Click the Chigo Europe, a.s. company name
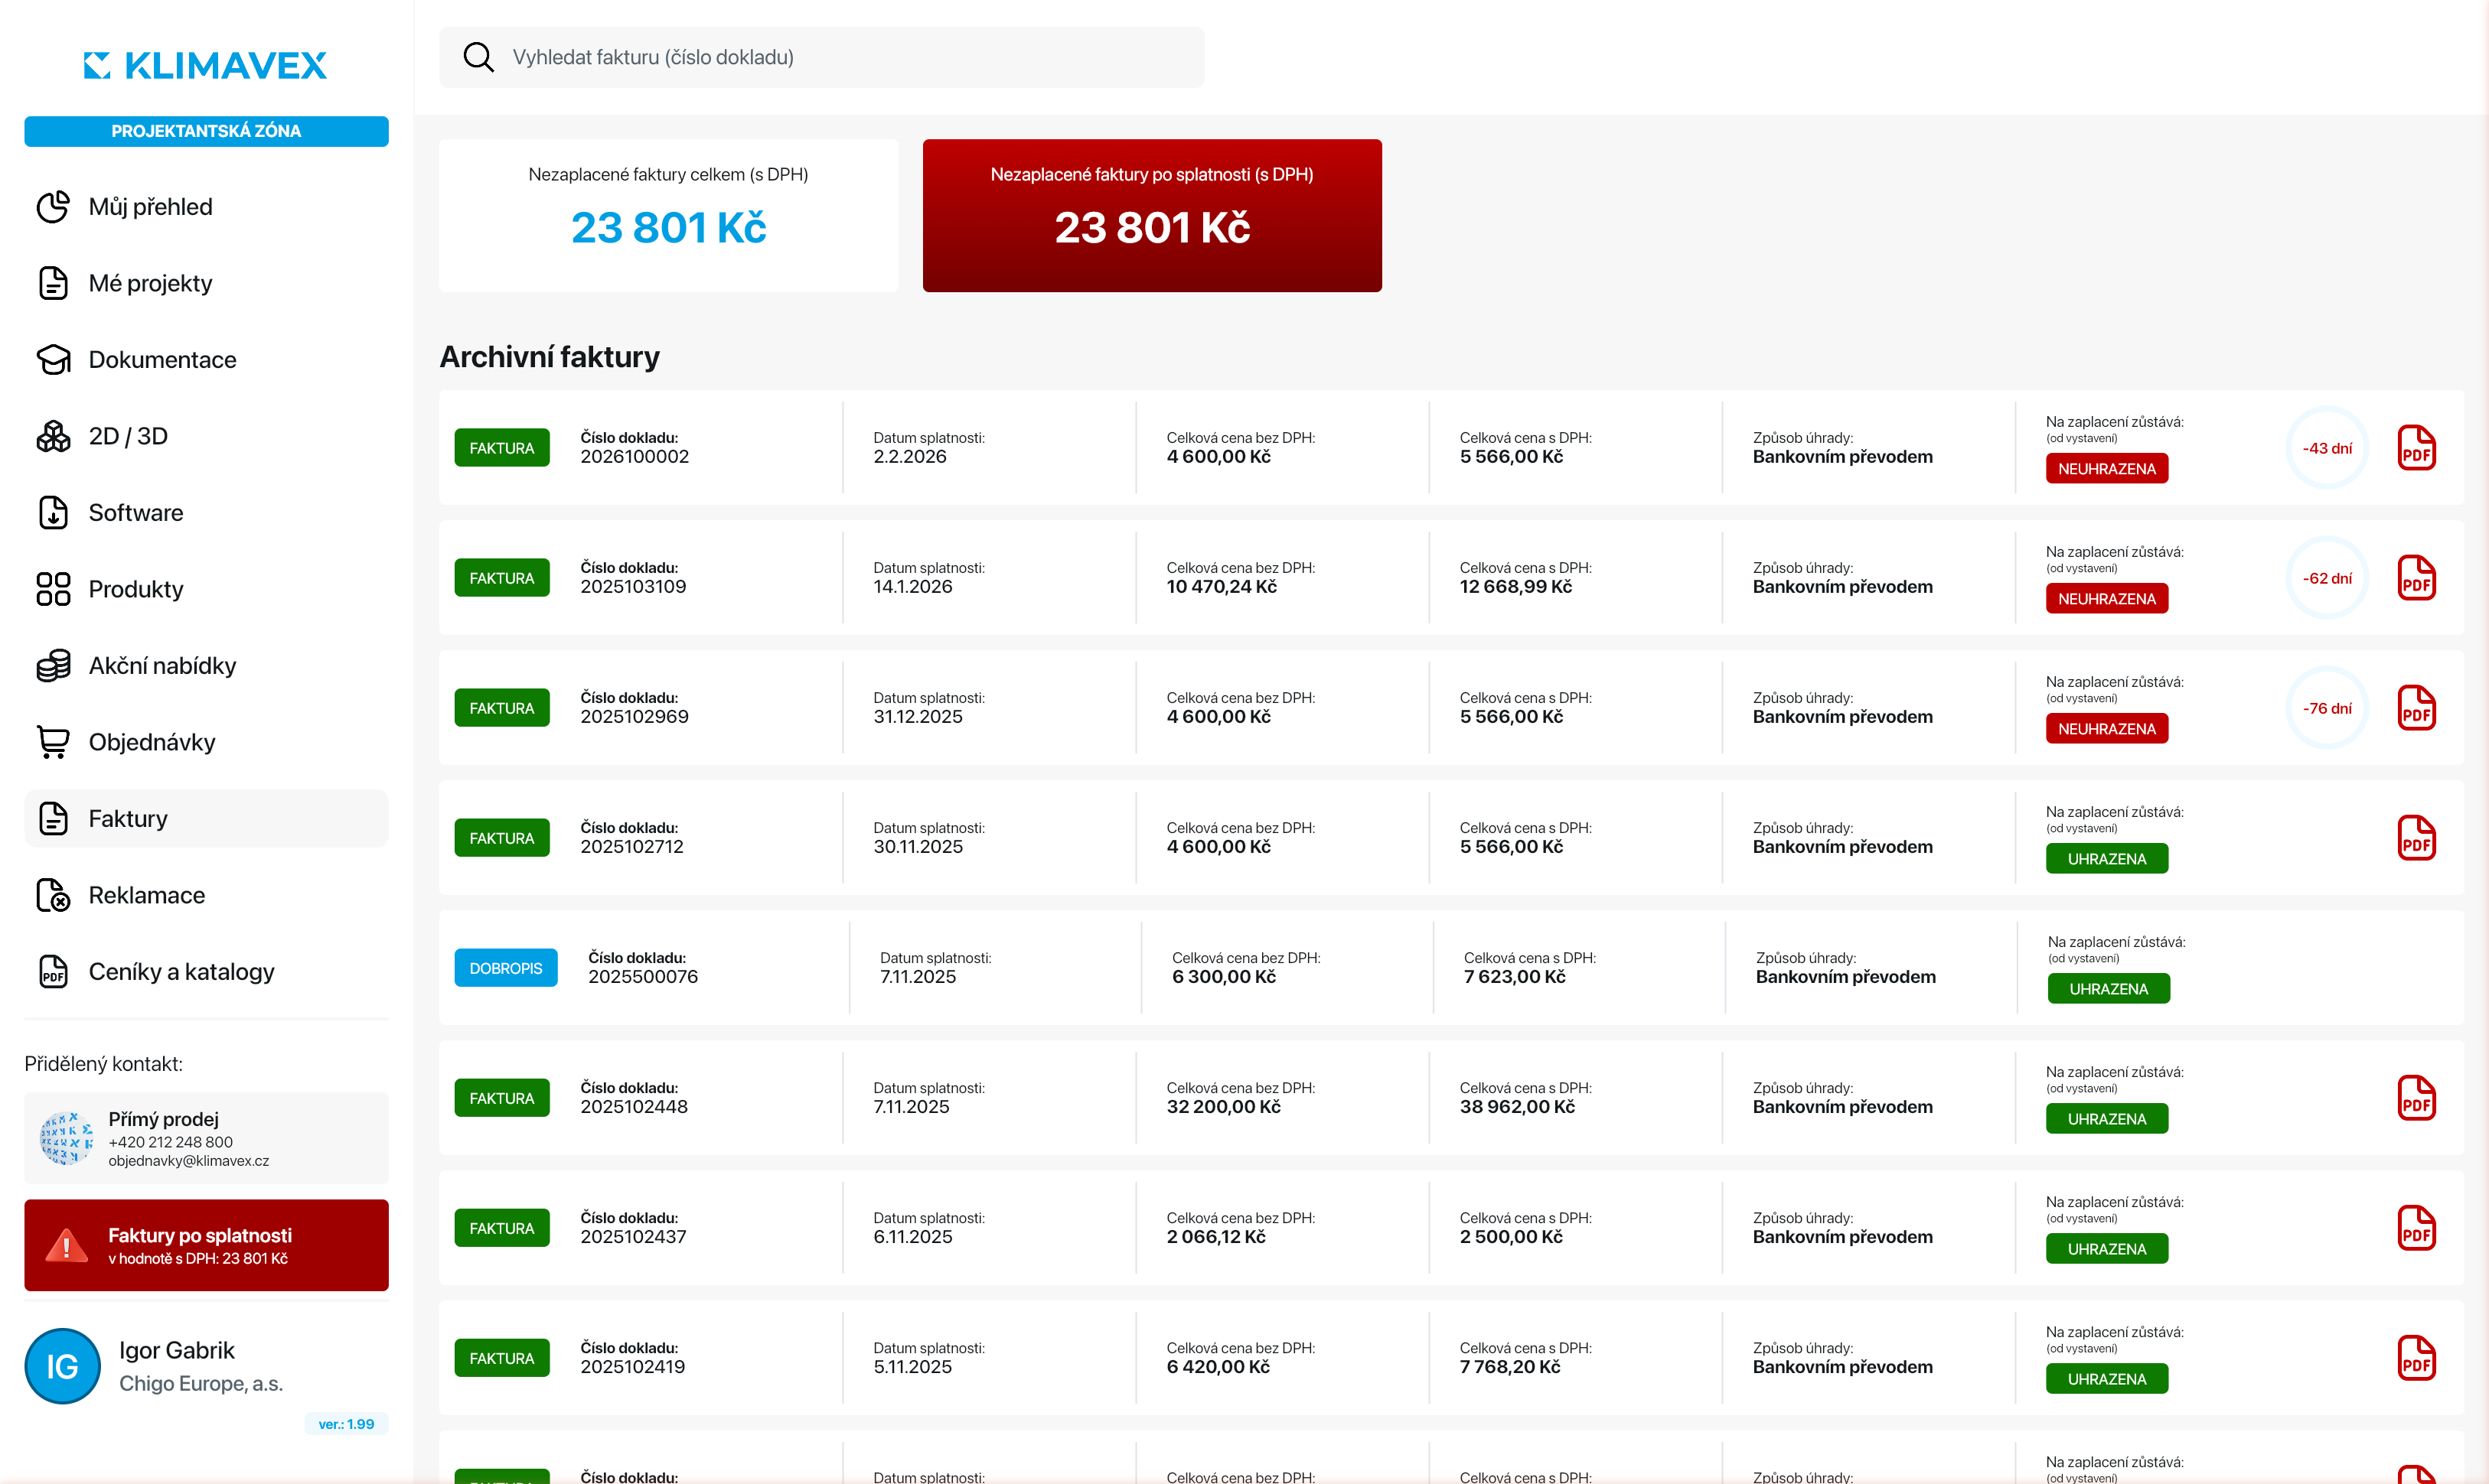 pyautogui.click(x=201, y=1384)
